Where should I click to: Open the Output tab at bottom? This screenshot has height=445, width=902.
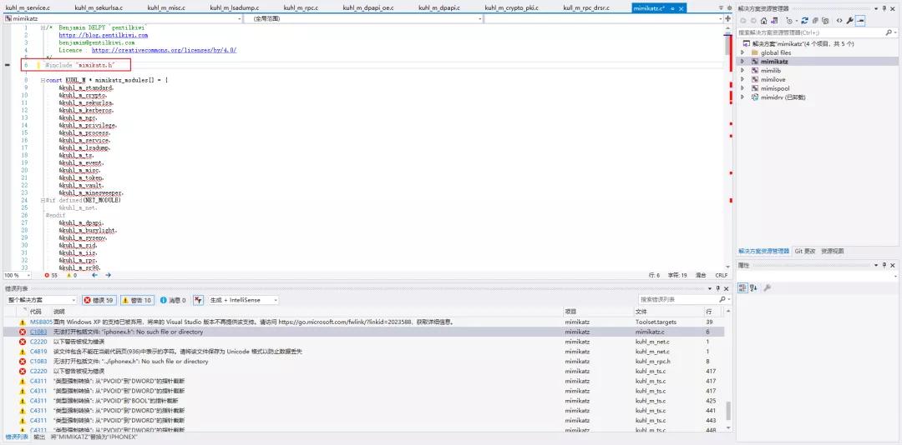39,437
